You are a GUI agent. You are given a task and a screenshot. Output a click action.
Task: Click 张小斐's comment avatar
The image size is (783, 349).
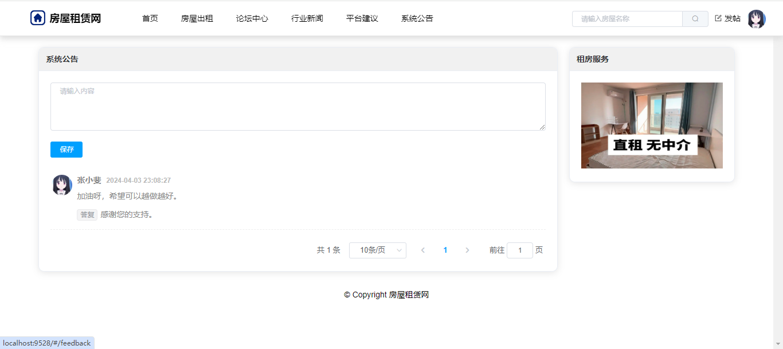[x=62, y=185]
